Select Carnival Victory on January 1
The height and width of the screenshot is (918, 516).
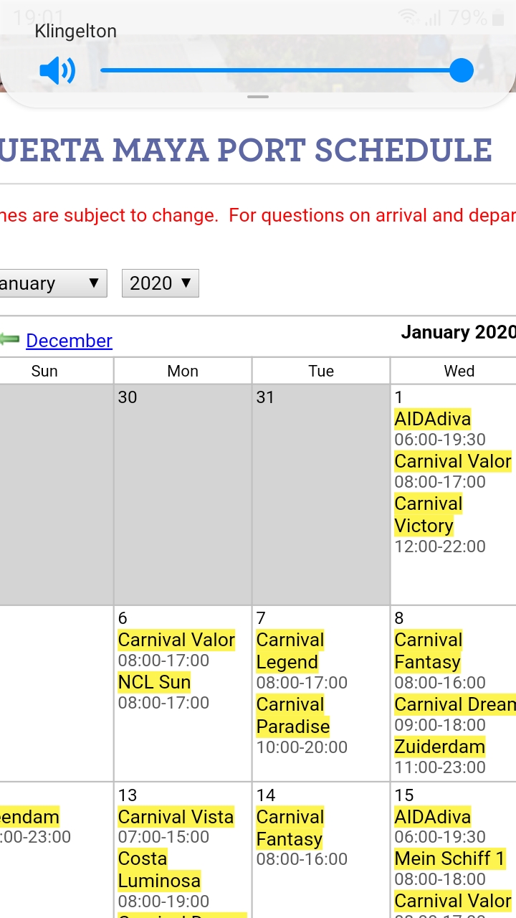[428, 514]
